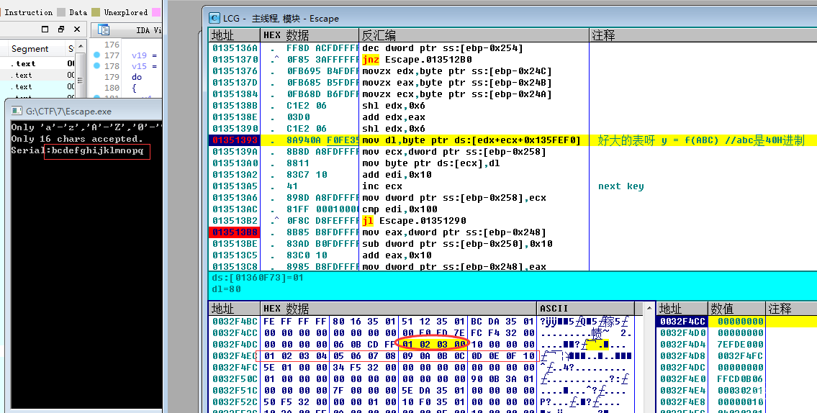Click IDA line number 176

click(112, 45)
